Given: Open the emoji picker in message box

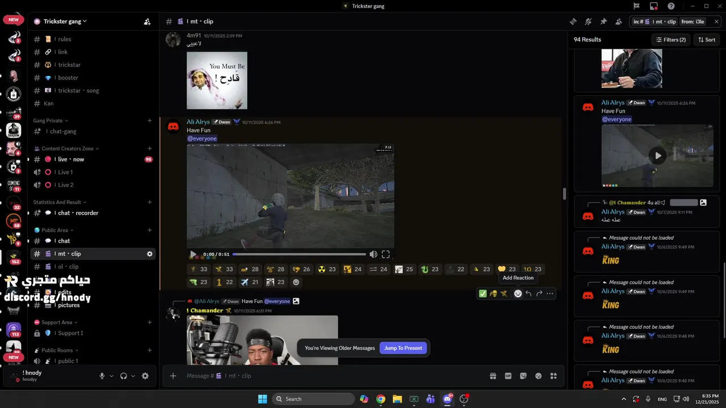Looking at the screenshot, I should tap(538, 376).
